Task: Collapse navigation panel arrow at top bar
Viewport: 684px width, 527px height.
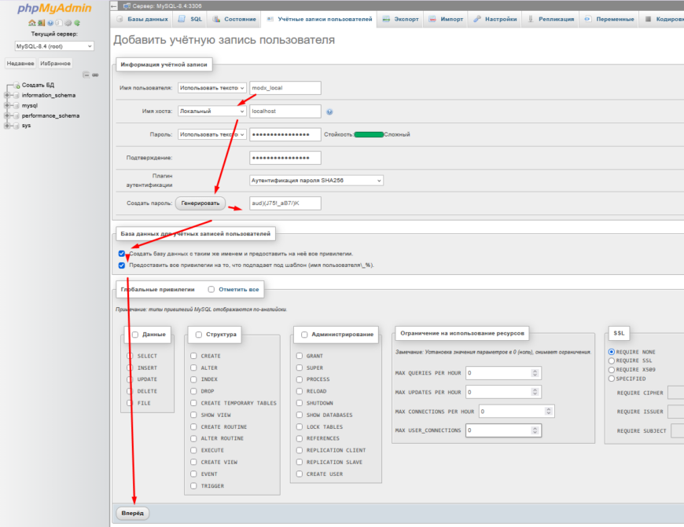Action: 114,5
